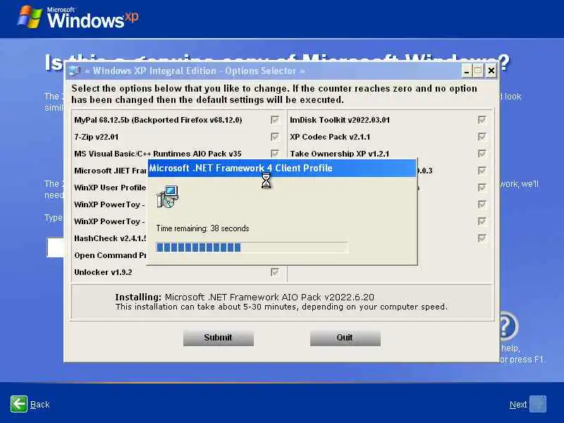Click the installation progress bar
564x423 pixels.
pos(252,247)
